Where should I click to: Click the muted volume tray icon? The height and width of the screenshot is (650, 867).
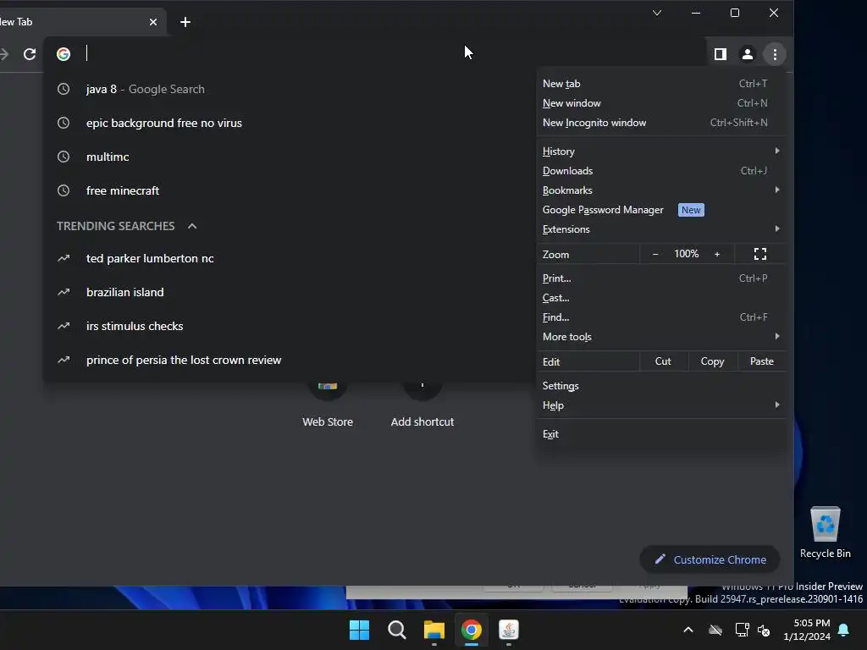[x=765, y=630]
